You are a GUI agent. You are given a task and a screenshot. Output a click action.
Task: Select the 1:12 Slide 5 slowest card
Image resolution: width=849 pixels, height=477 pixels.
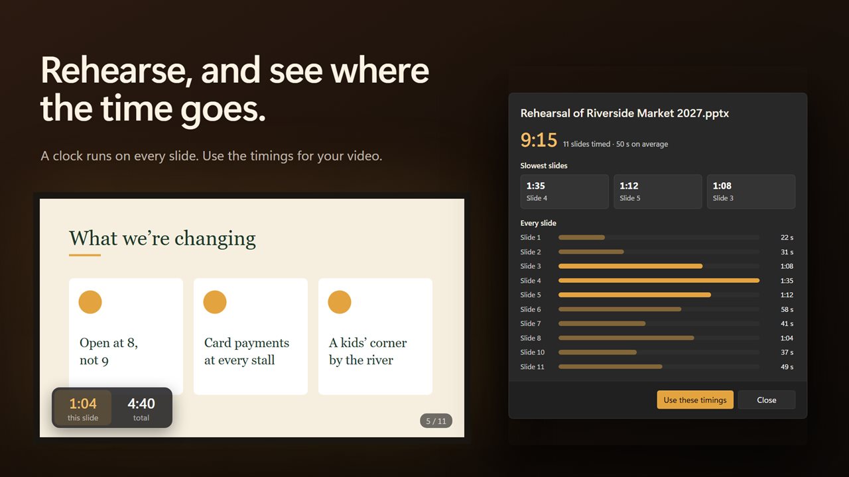pyautogui.click(x=657, y=191)
